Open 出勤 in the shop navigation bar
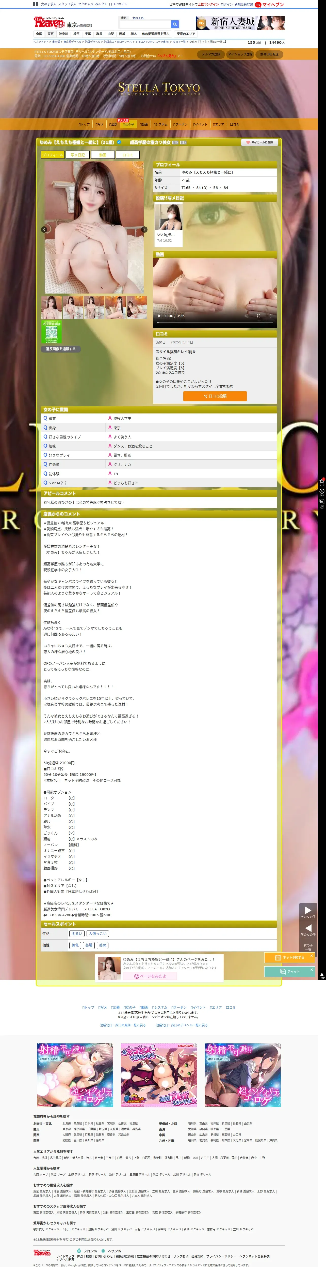The image size is (326, 1267). point(113,124)
